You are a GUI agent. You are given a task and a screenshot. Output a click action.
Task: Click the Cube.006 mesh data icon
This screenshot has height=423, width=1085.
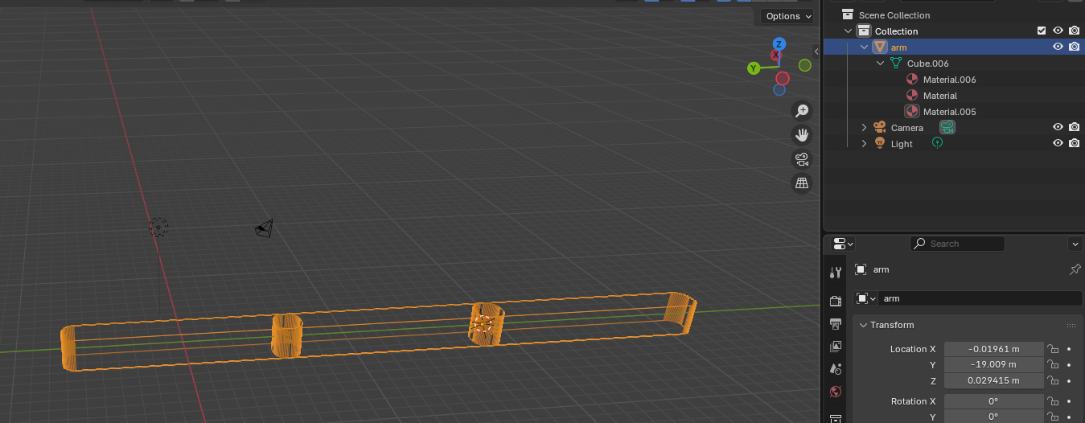(895, 64)
